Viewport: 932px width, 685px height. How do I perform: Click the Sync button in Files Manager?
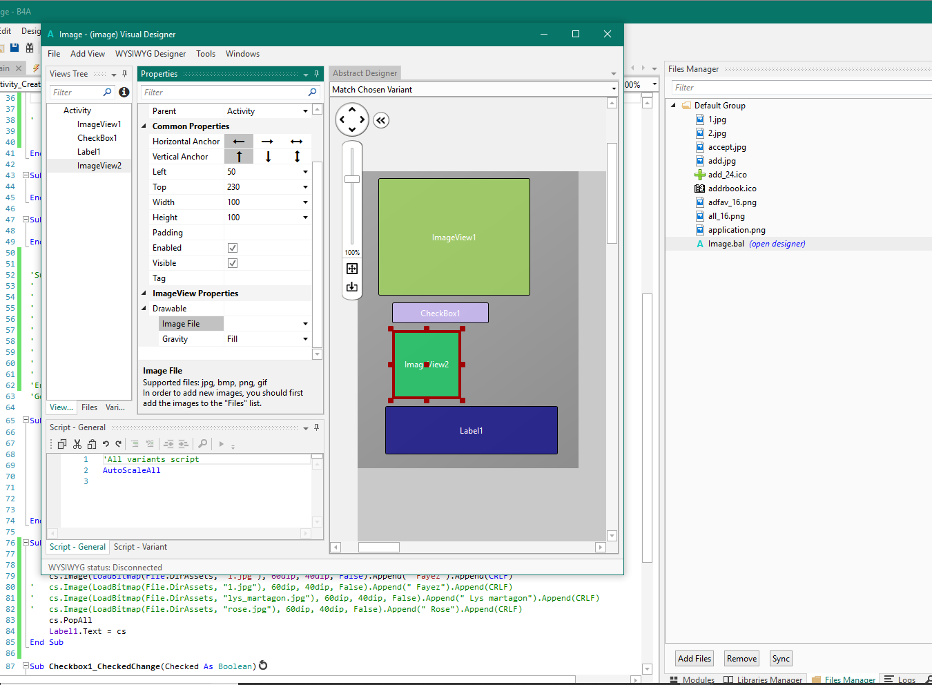coord(781,659)
